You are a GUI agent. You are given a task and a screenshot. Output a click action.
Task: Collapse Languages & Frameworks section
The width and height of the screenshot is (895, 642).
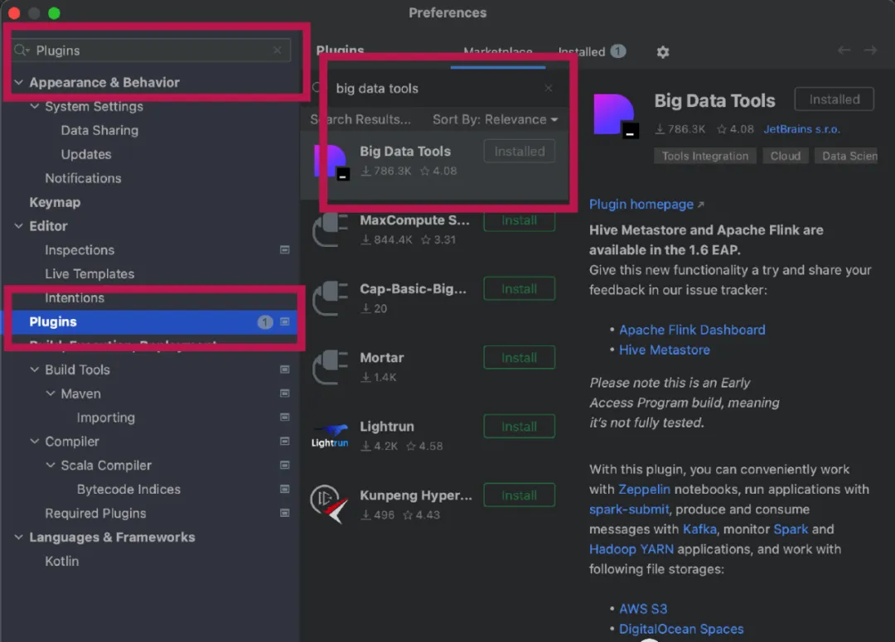[19, 537]
